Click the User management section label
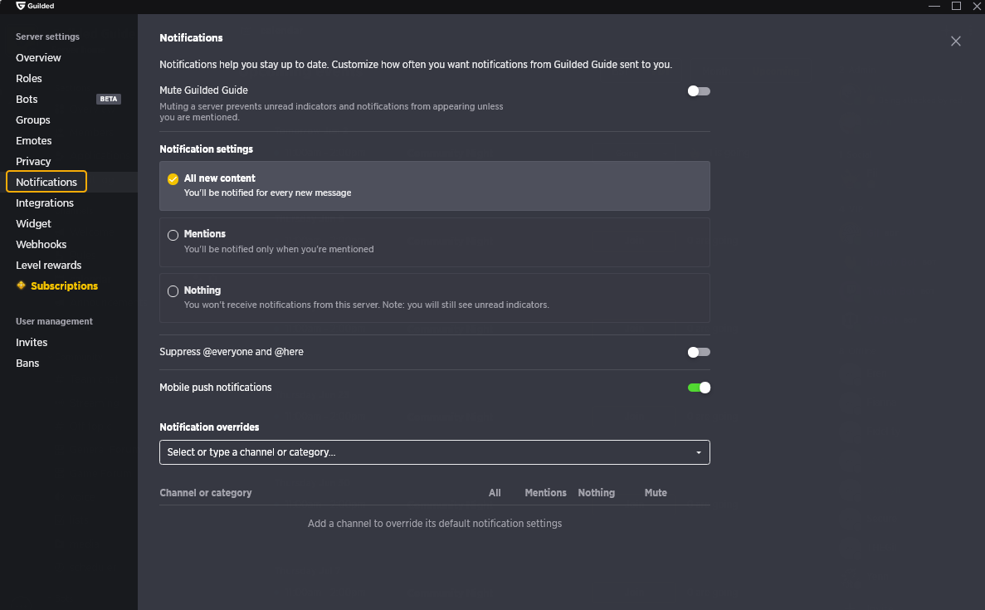The image size is (985, 610). point(54,321)
